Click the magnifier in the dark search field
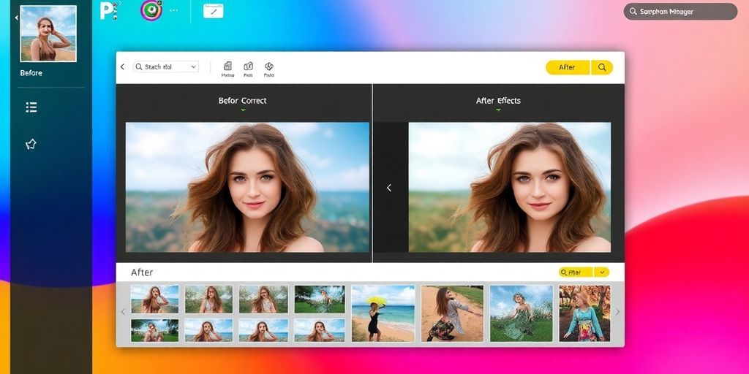This screenshot has width=749, height=374. 633,12
